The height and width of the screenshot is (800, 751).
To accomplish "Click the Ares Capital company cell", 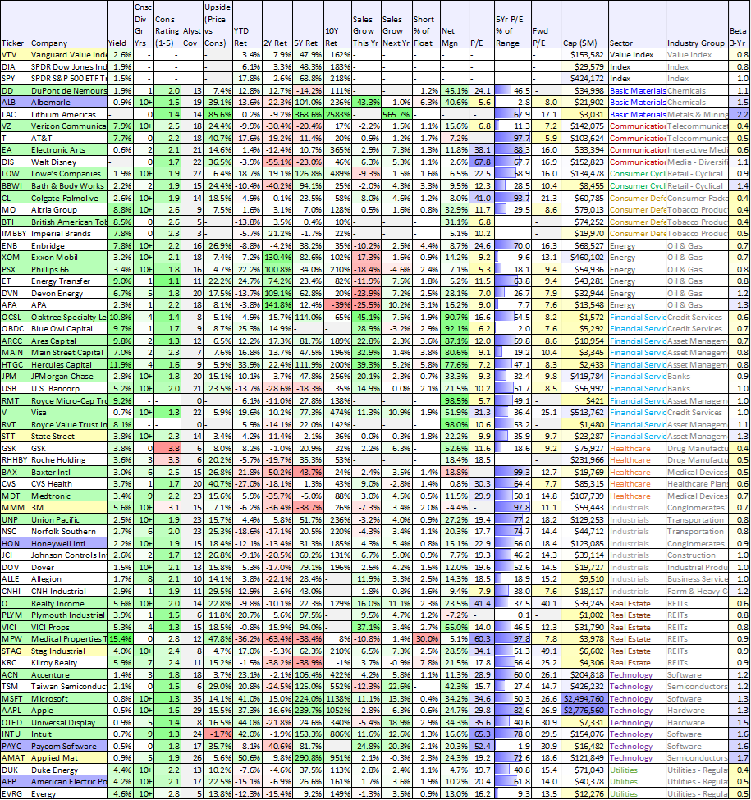I will point(68,341).
